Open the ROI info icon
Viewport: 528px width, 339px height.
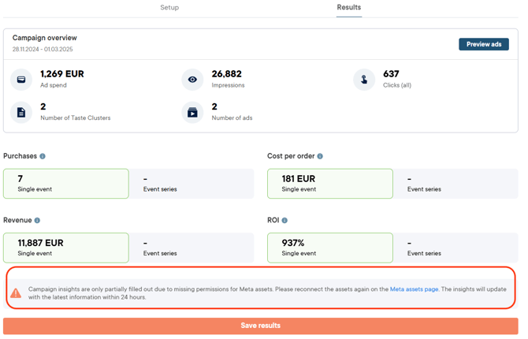point(284,221)
